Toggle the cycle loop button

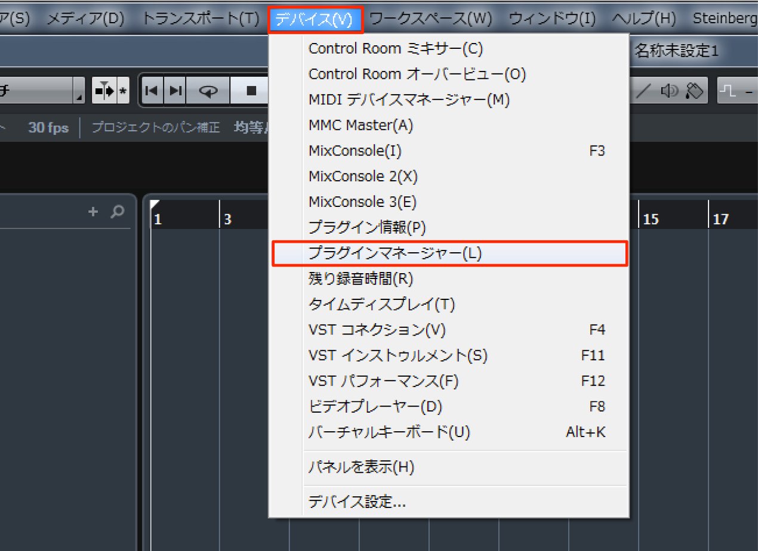[x=208, y=91]
